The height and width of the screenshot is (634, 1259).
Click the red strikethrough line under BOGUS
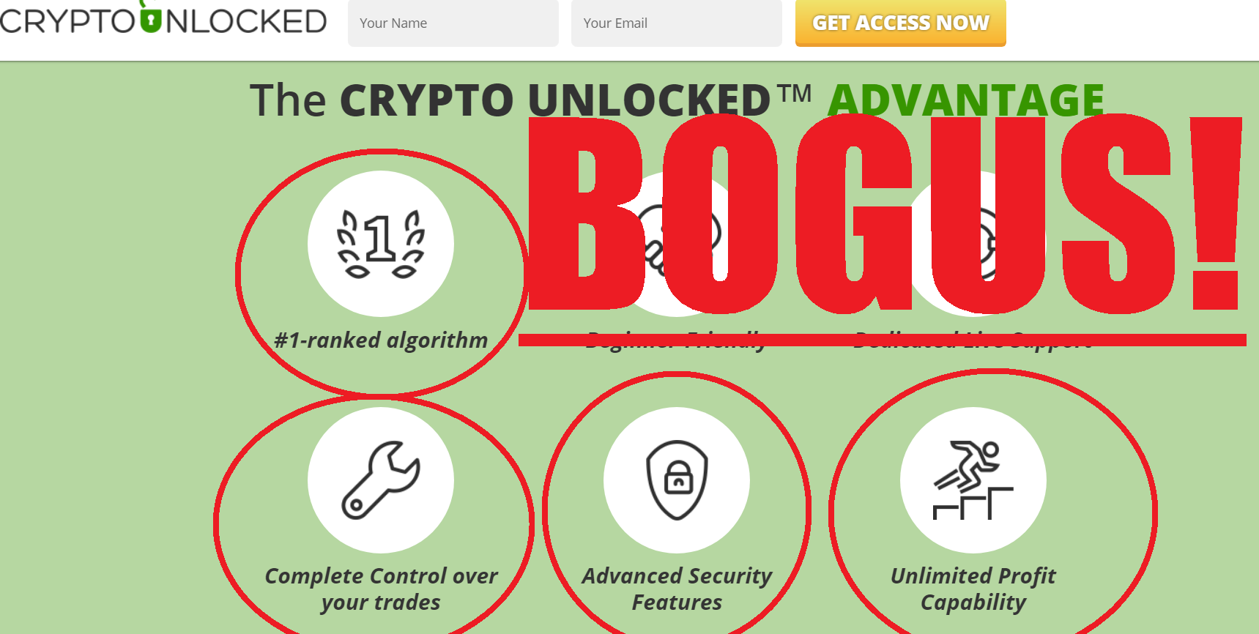pos(882,340)
